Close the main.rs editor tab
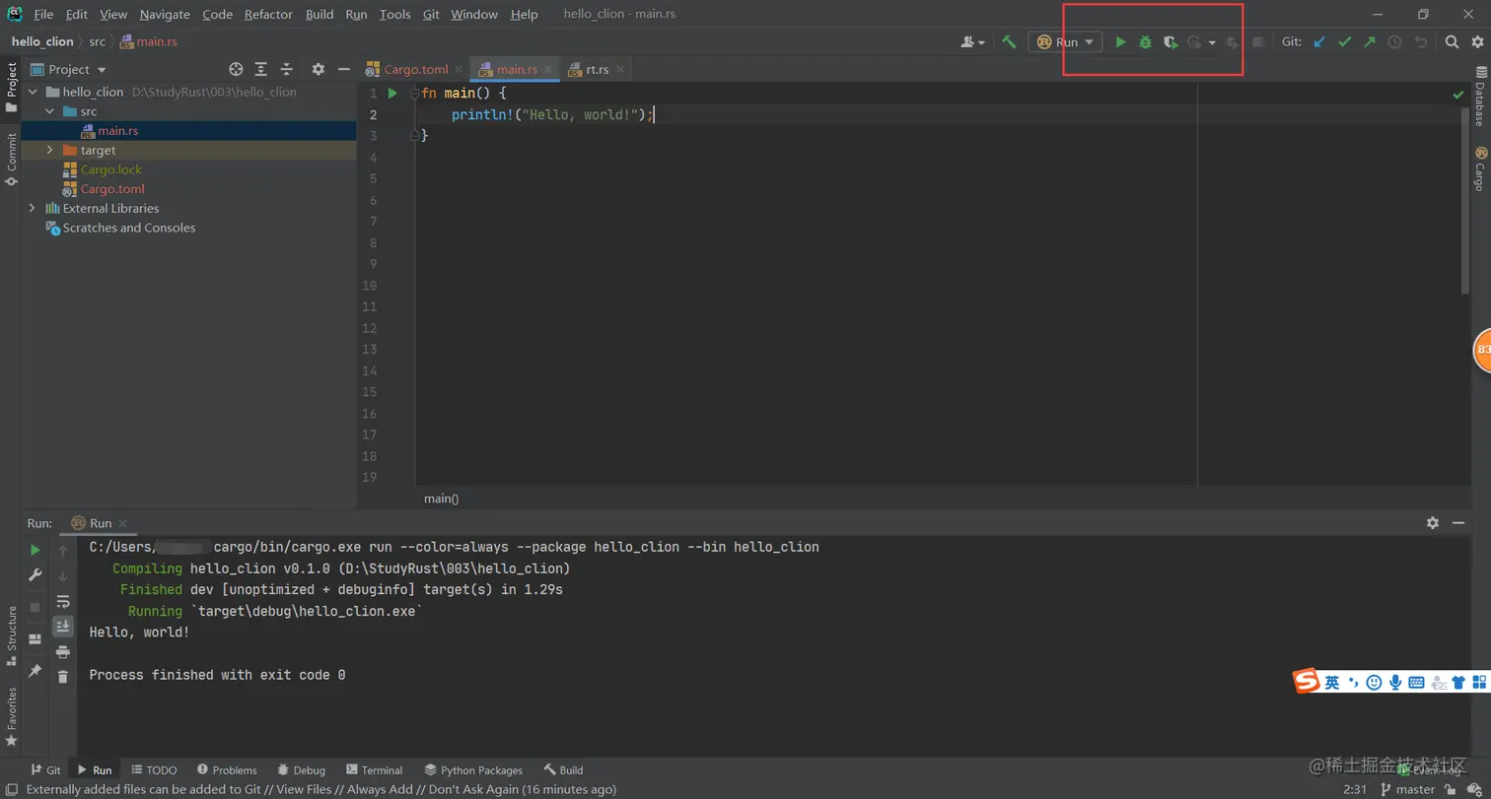The height and width of the screenshot is (799, 1491). (548, 69)
